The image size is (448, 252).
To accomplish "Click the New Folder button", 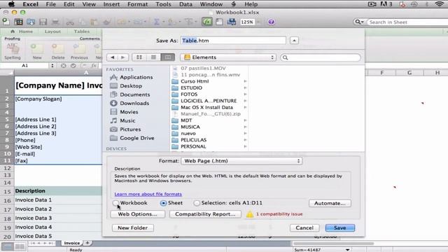I will [x=132, y=227].
